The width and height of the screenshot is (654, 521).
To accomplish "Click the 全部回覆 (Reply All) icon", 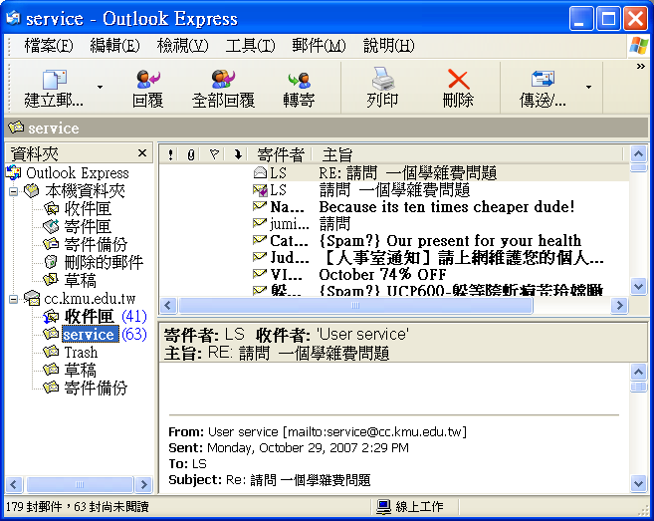I will click(223, 79).
